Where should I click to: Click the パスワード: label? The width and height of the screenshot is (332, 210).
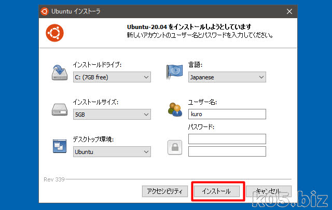pos(201,127)
